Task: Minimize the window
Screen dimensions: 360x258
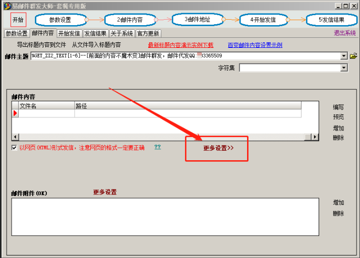Action: click(338, 6)
